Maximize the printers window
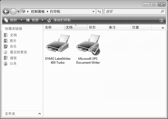This screenshot has width=168, height=119. pos(154,5)
